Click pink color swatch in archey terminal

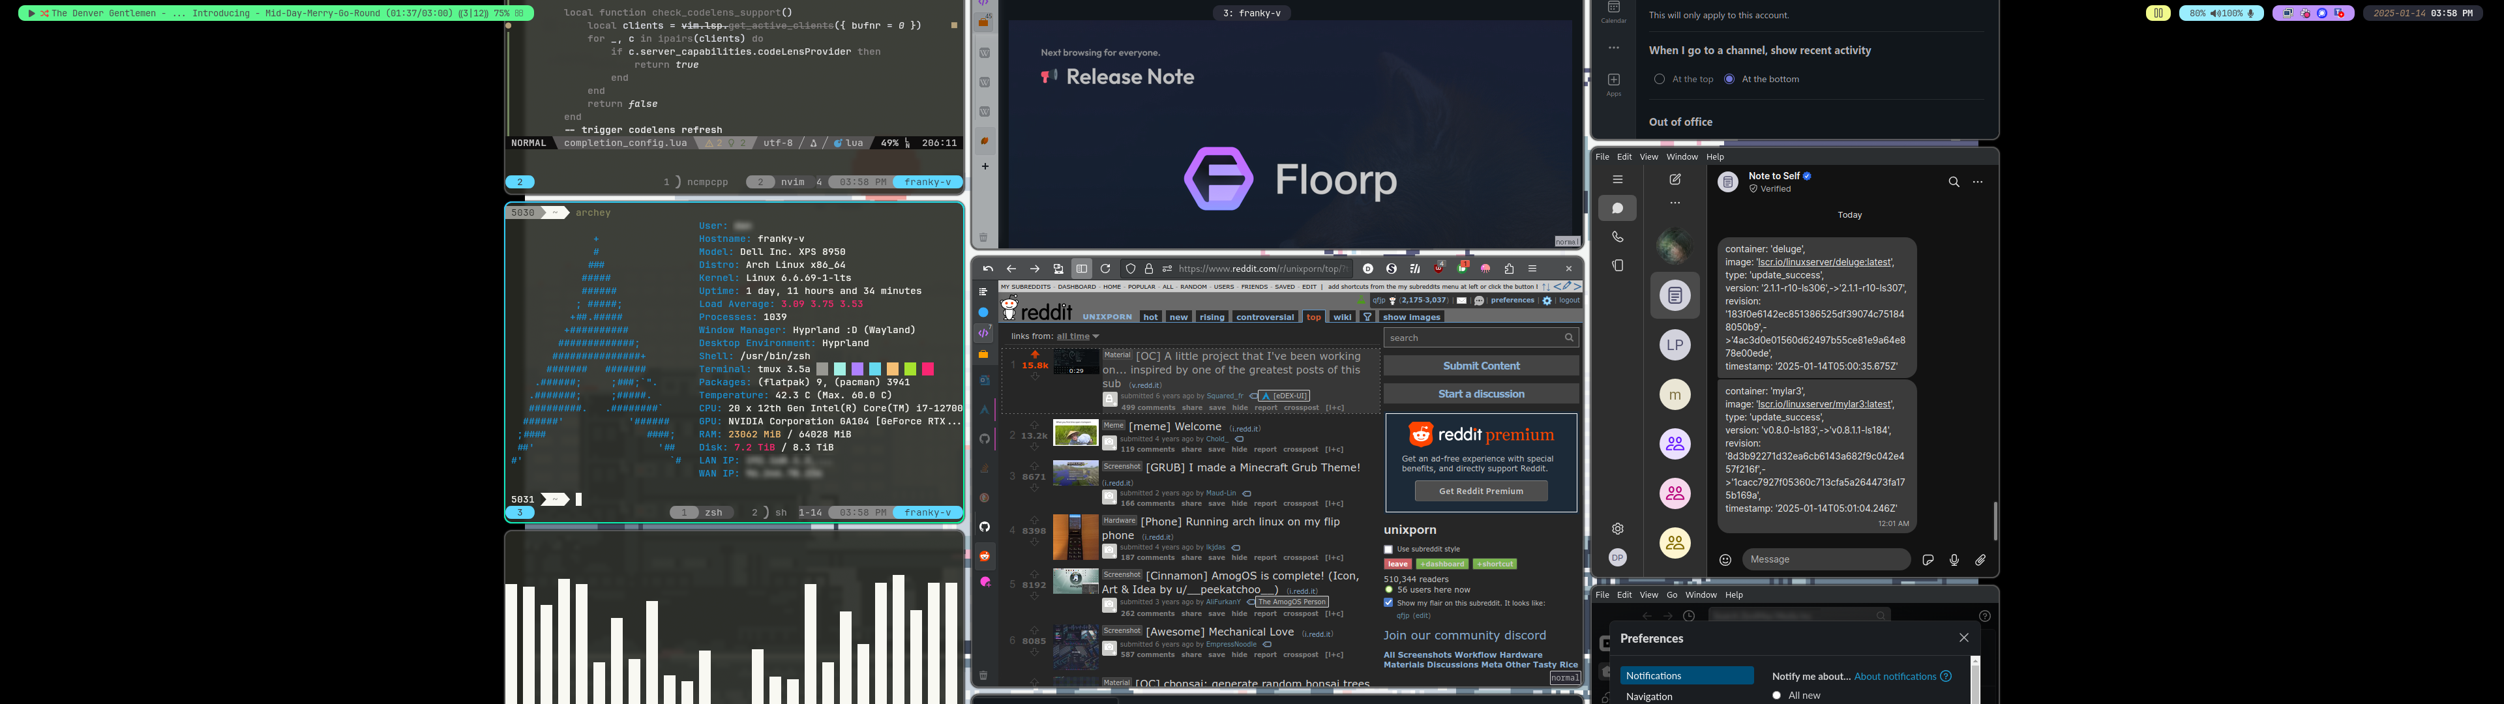click(x=929, y=370)
